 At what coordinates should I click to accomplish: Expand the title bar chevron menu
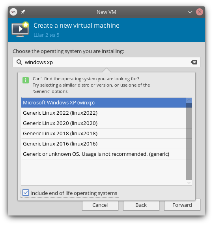click(x=190, y=12)
